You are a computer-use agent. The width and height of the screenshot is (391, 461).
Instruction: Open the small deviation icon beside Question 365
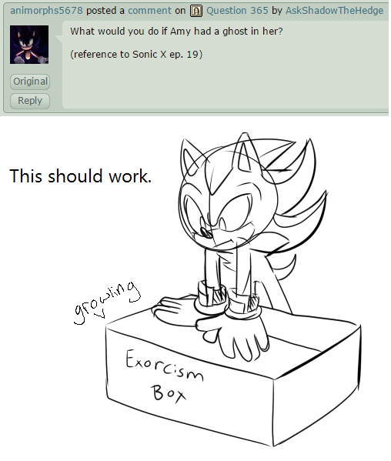[x=196, y=12]
